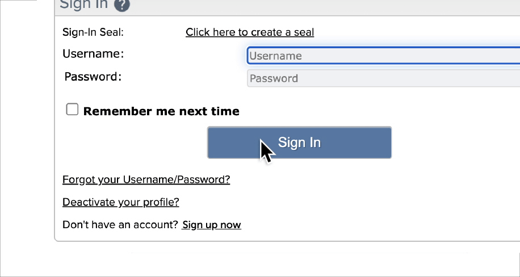Screen dimensions: 520x277
Task: Open the Sign In help question-mark icon
Action: point(121,5)
